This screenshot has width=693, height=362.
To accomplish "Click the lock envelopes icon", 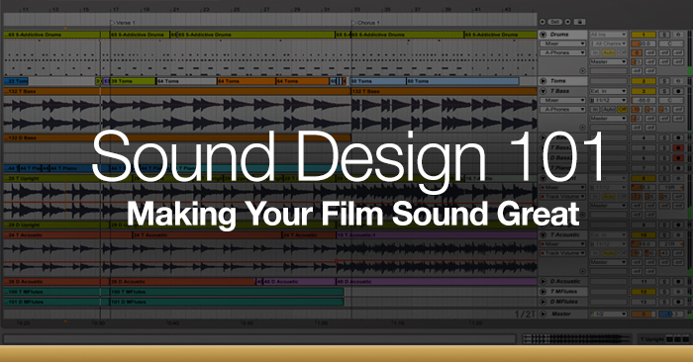I will [x=579, y=22].
